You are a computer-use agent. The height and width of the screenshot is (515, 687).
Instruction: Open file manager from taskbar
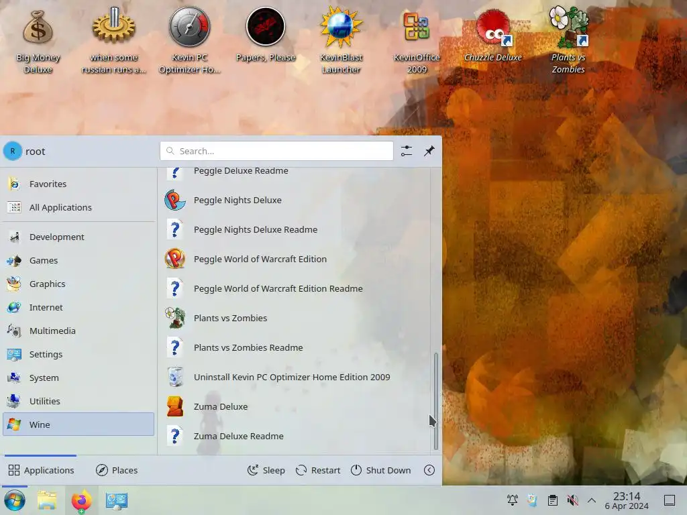point(47,500)
